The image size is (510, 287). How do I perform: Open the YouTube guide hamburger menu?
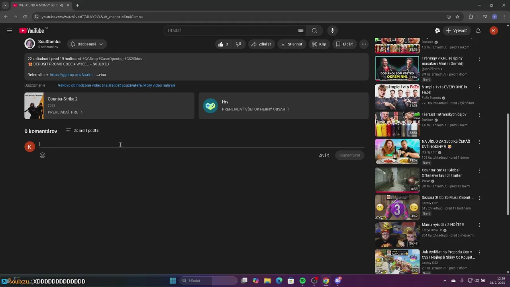(x=10, y=31)
